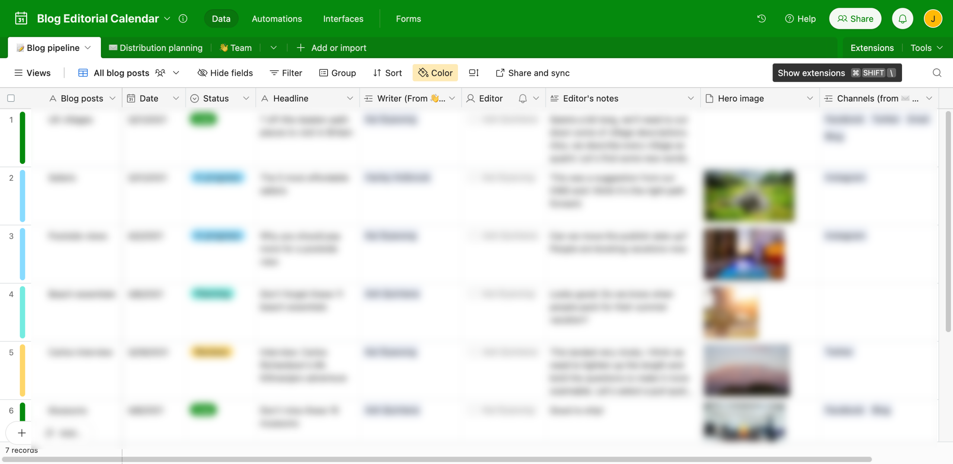Screen dimensions: 953x464
Task: Open the Color records option
Action: [435, 73]
